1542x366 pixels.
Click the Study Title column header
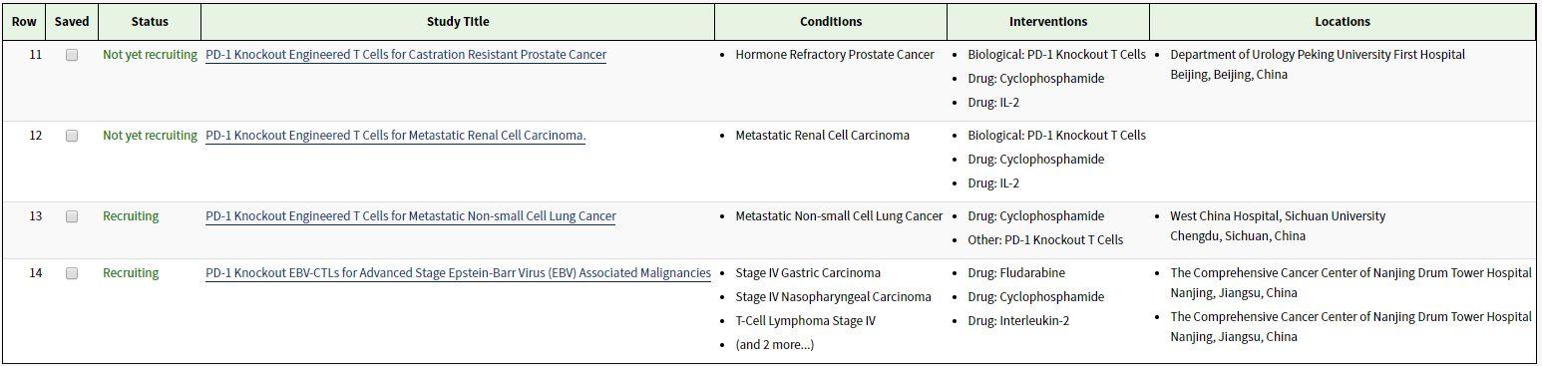coord(458,22)
